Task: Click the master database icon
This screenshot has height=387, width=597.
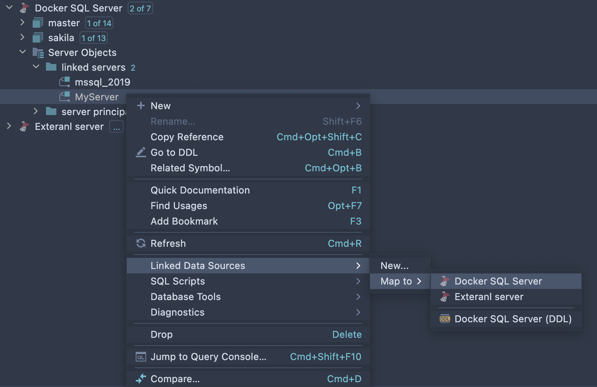Action: pos(38,23)
